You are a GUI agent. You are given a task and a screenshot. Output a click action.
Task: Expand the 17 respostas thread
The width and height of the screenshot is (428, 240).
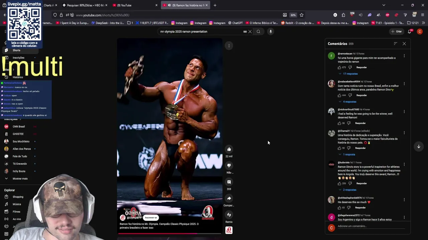tap(348, 74)
